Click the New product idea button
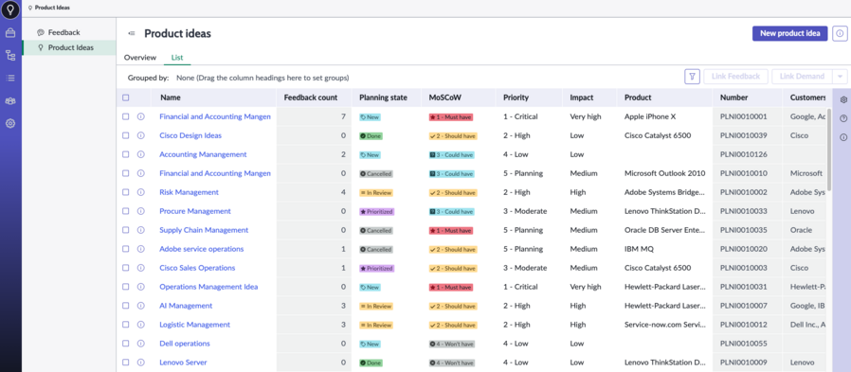 pos(789,33)
